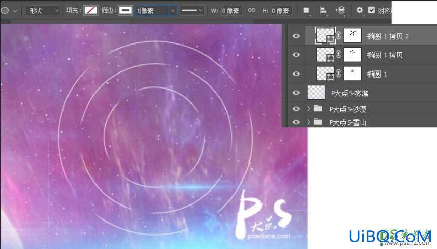
Task: Select shape thumbnail of 椭圆 1 拷贝
Action: click(x=325, y=54)
